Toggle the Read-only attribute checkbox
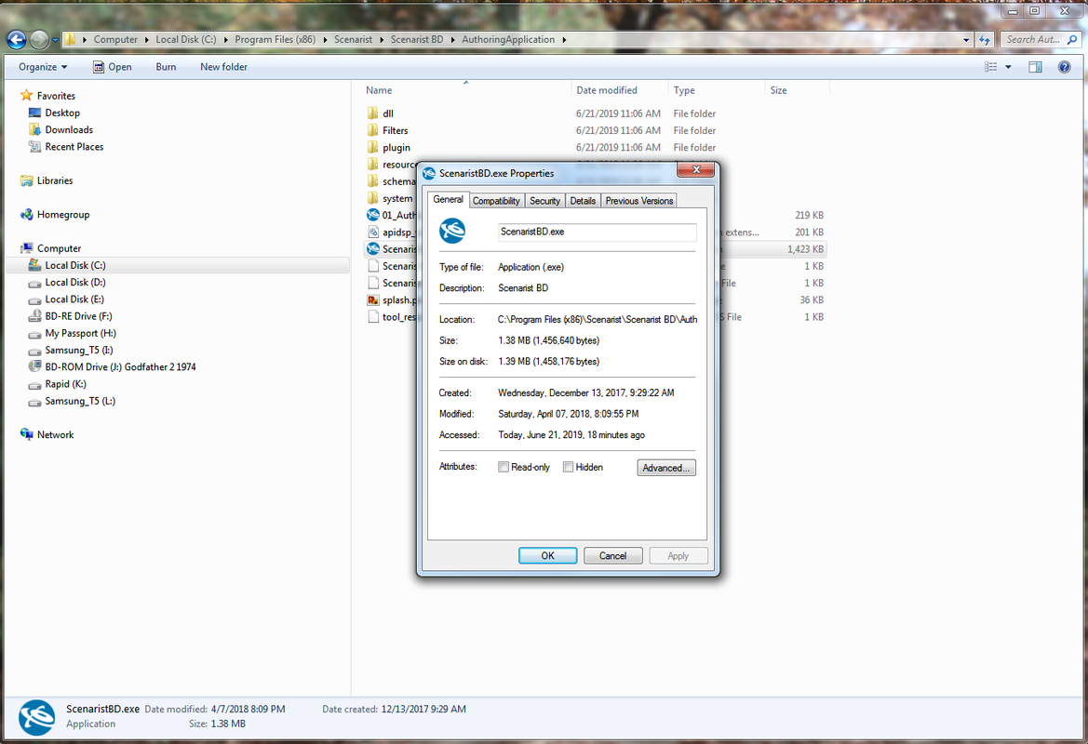 click(504, 467)
